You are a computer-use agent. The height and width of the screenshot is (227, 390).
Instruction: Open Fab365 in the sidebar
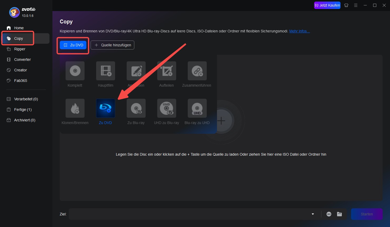tap(21, 81)
